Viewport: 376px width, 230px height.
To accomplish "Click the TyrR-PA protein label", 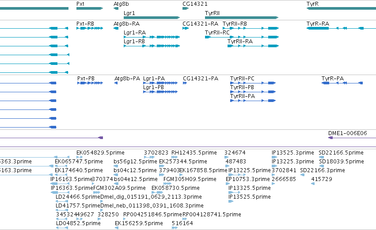I will pos(333,79).
